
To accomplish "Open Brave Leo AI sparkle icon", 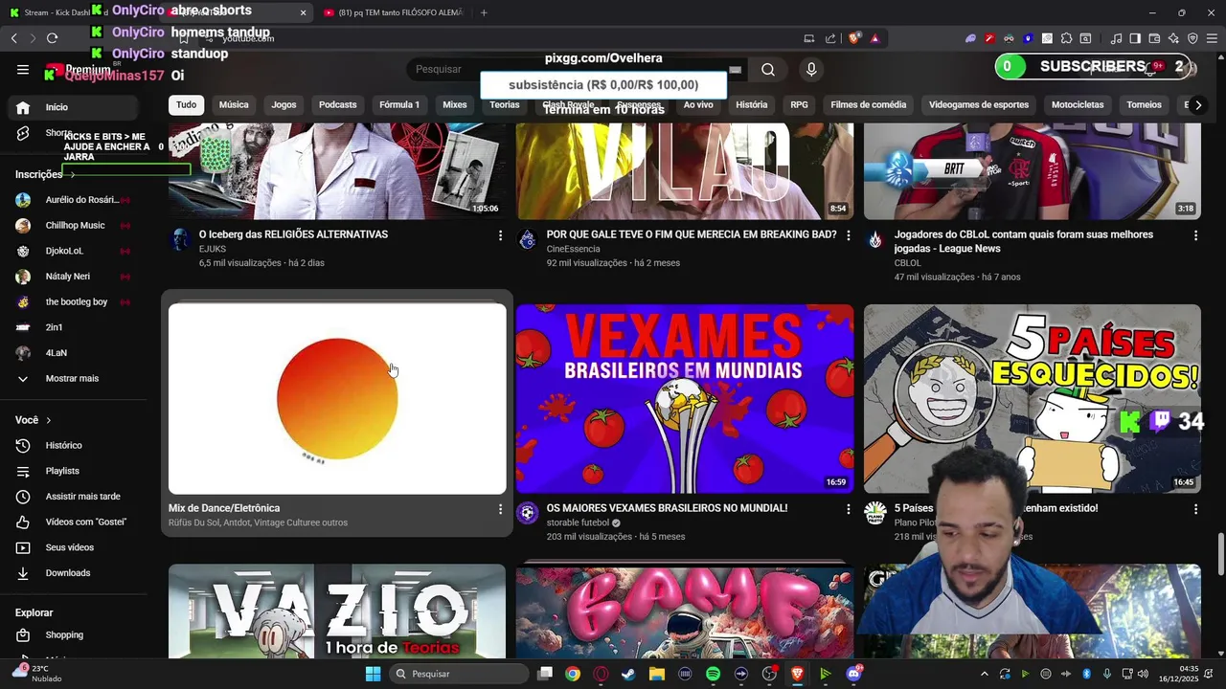I will point(1173,38).
